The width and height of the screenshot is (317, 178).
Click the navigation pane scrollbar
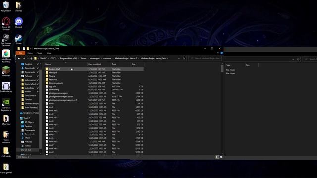tap(40, 109)
